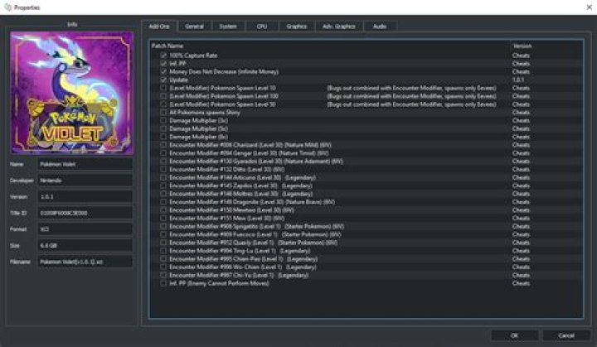This screenshot has width=597, height=347.
Task: Enable Pokemon Spawn Level 10 modifier
Action: click(x=163, y=88)
